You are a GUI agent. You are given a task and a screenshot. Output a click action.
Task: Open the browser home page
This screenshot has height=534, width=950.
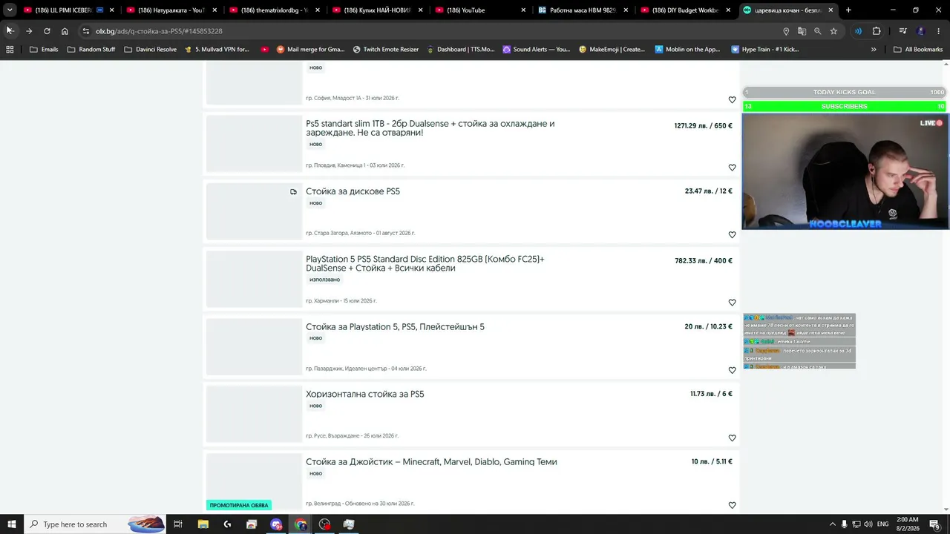(65, 31)
